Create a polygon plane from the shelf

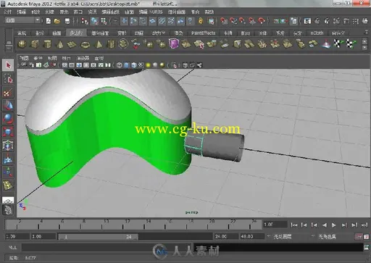(72, 44)
